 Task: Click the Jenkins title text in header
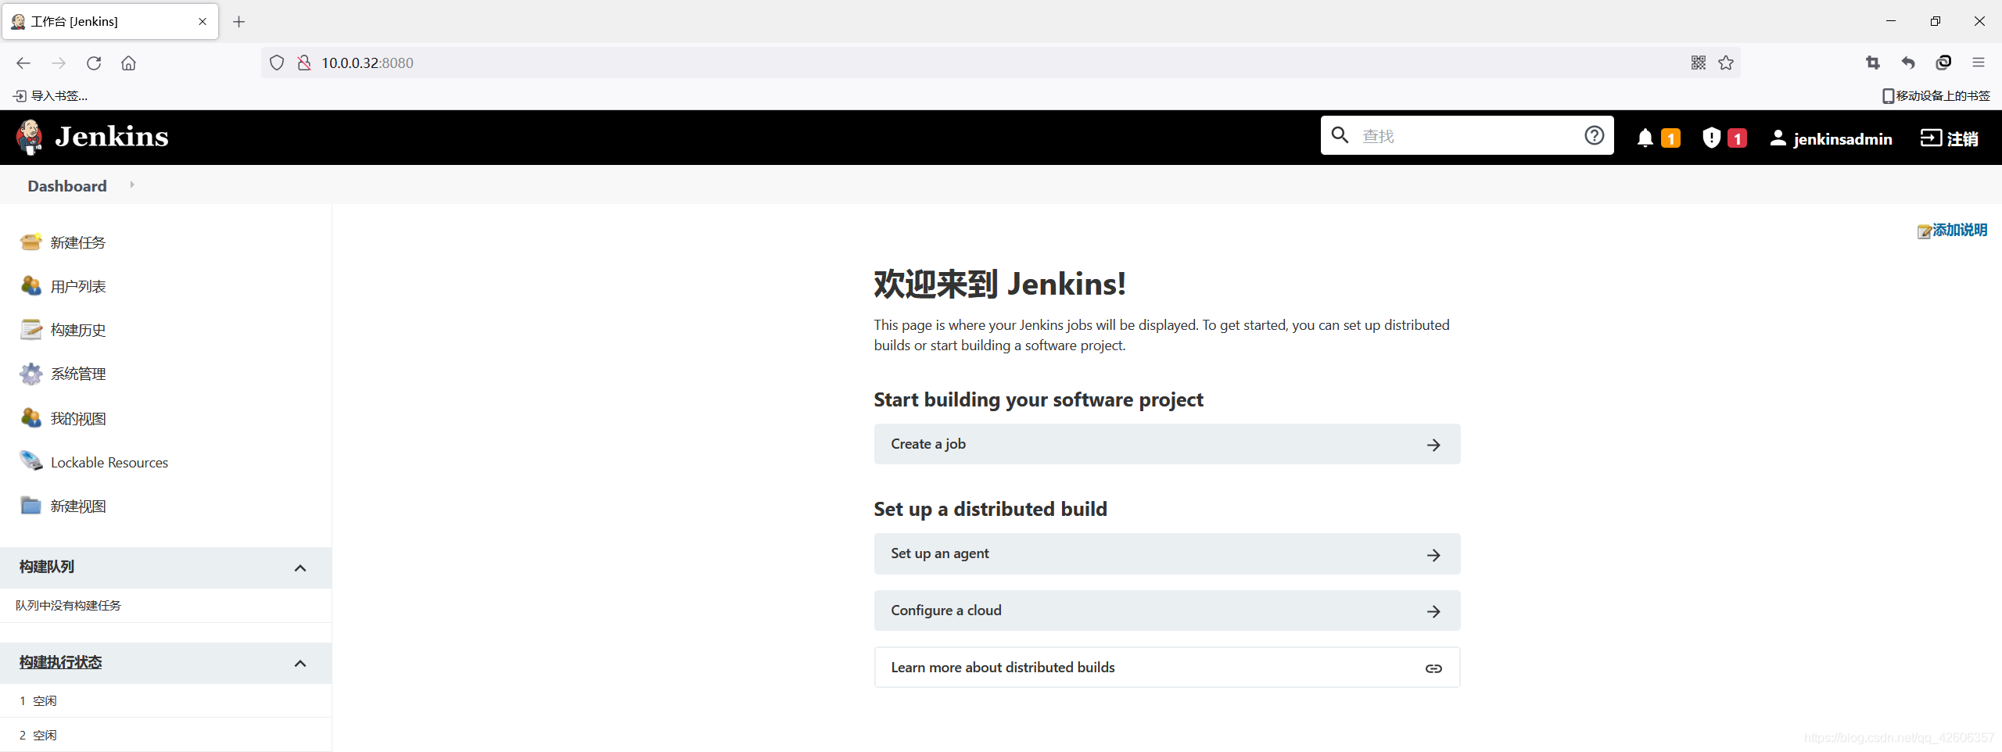click(x=112, y=137)
